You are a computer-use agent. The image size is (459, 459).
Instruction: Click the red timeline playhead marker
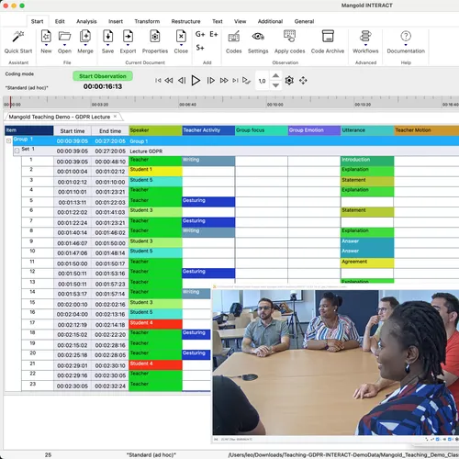coord(10,102)
